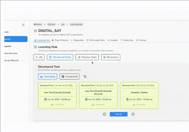Click the Full Length Tests icon

coord(87,40)
